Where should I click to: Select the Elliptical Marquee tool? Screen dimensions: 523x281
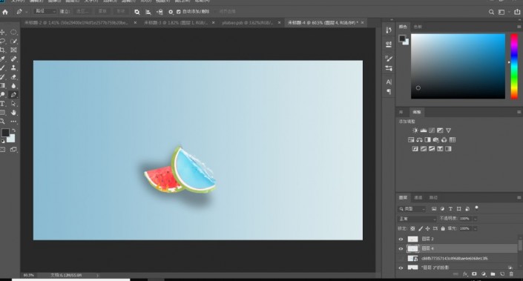coord(13,33)
